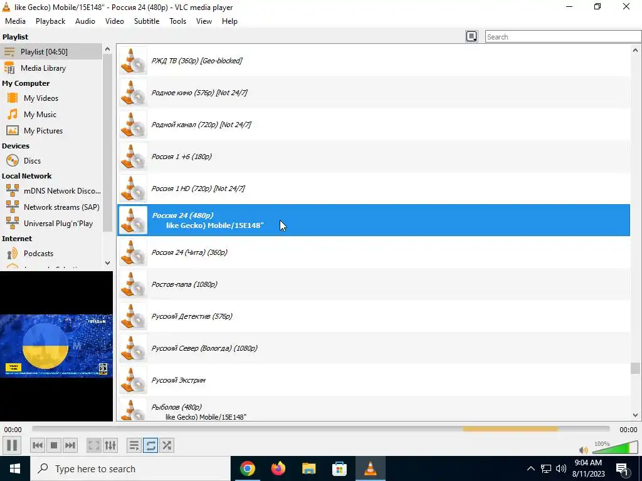This screenshot has height=481, width=642.
Task: Select Русский Север (Вологда) (1080p) entry
Action: 374,348
